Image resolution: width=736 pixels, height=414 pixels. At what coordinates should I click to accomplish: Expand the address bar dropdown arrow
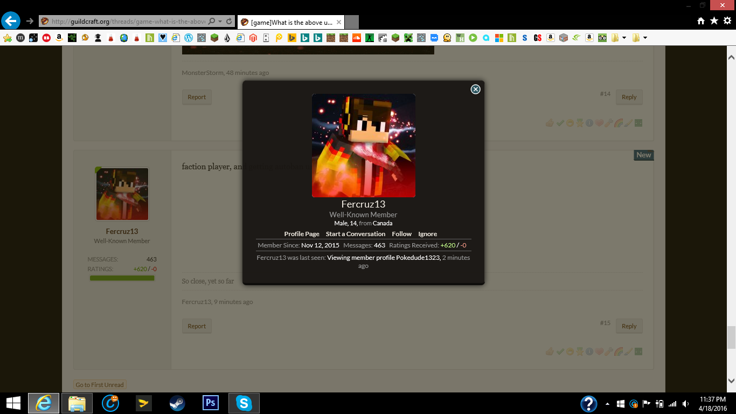(x=220, y=22)
